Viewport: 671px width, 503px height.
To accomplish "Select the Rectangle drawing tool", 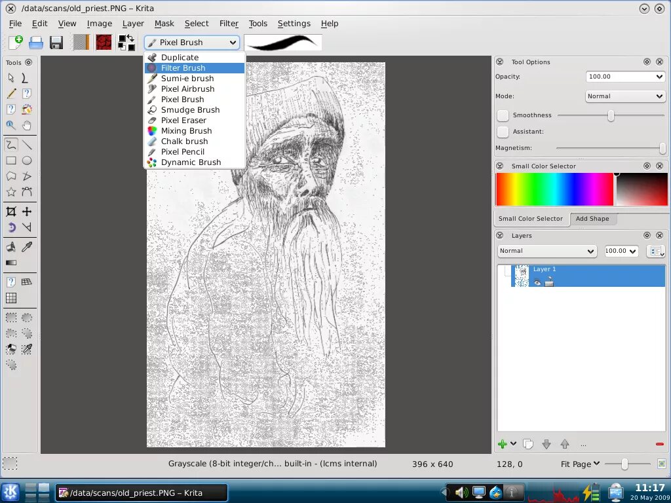I will point(10,160).
